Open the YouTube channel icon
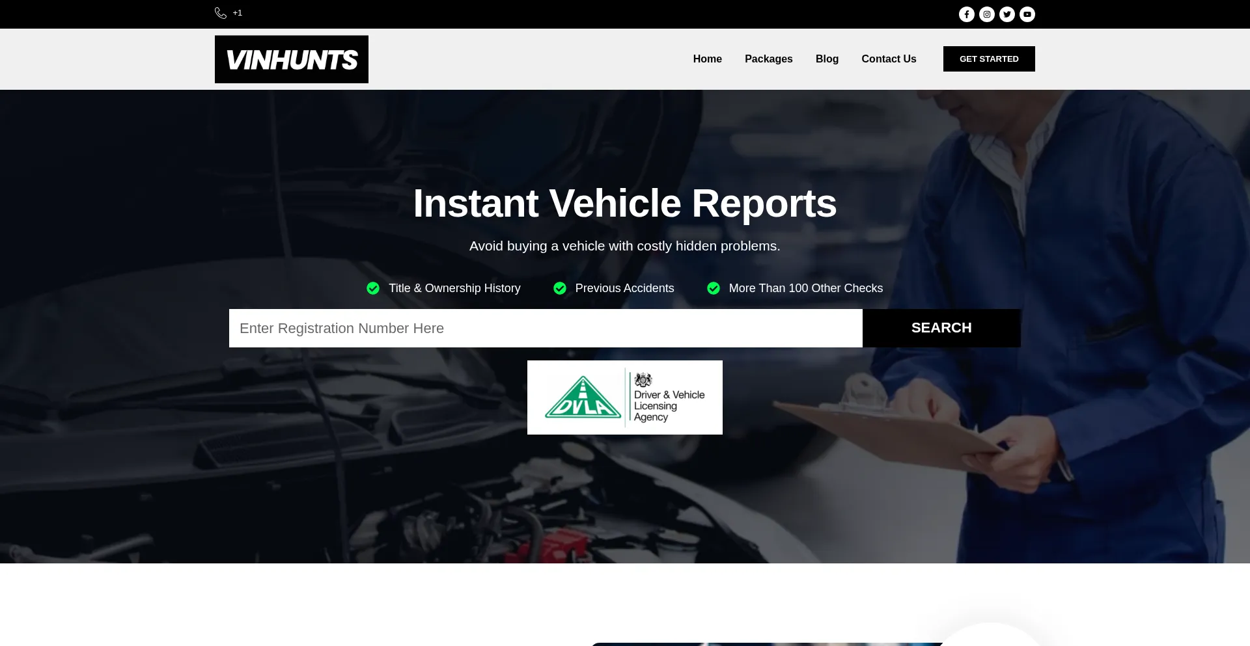This screenshot has width=1250, height=646. [1027, 14]
